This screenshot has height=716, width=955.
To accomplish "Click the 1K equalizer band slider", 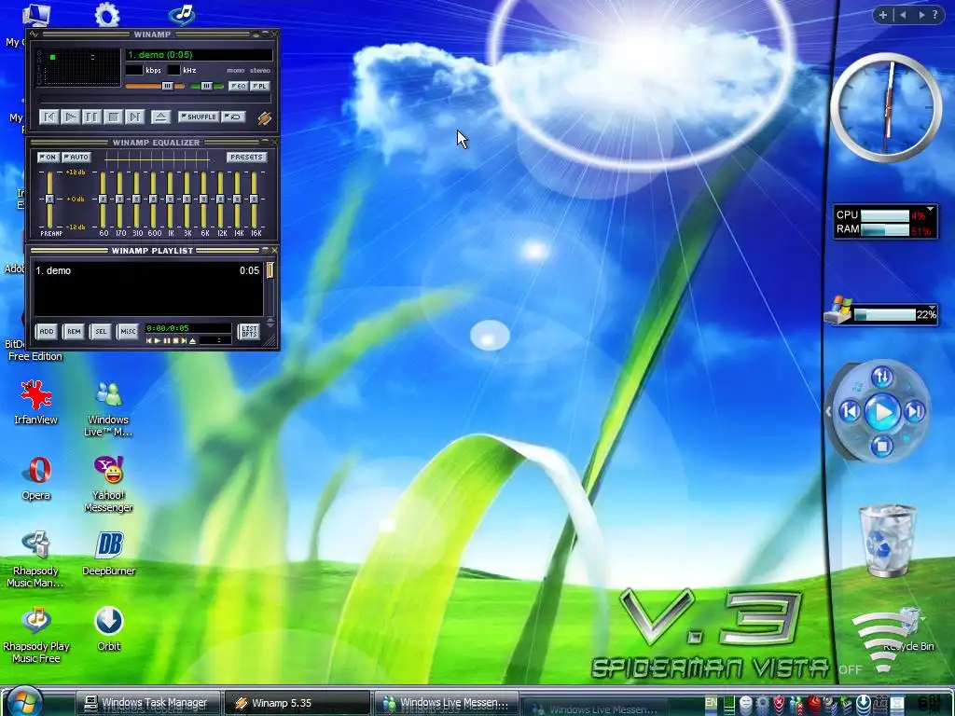I will [170, 200].
